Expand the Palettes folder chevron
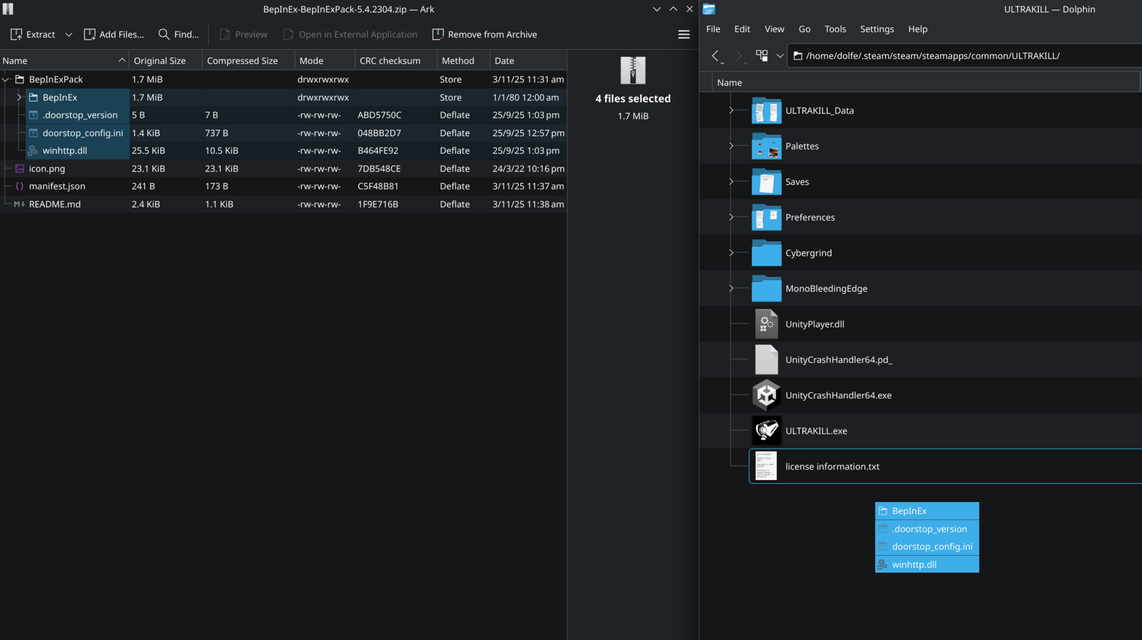This screenshot has width=1142, height=640. (731, 146)
